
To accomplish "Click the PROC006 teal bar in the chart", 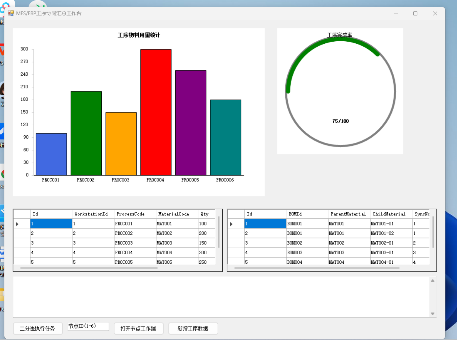I will point(226,137).
